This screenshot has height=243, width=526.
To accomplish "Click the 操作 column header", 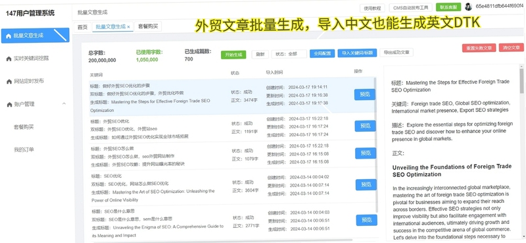I will pyautogui.click(x=358, y=71).
